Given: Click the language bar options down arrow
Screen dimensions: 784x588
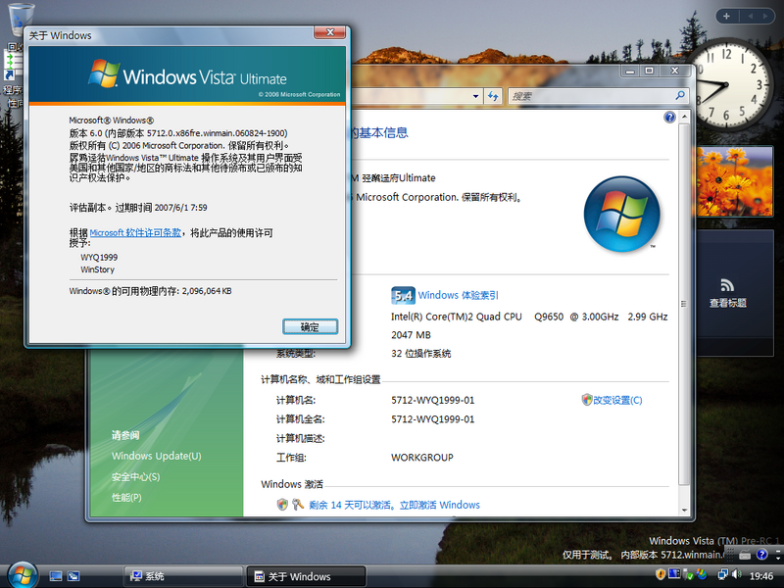Looking at the screenshot, I should coord(779,558).
